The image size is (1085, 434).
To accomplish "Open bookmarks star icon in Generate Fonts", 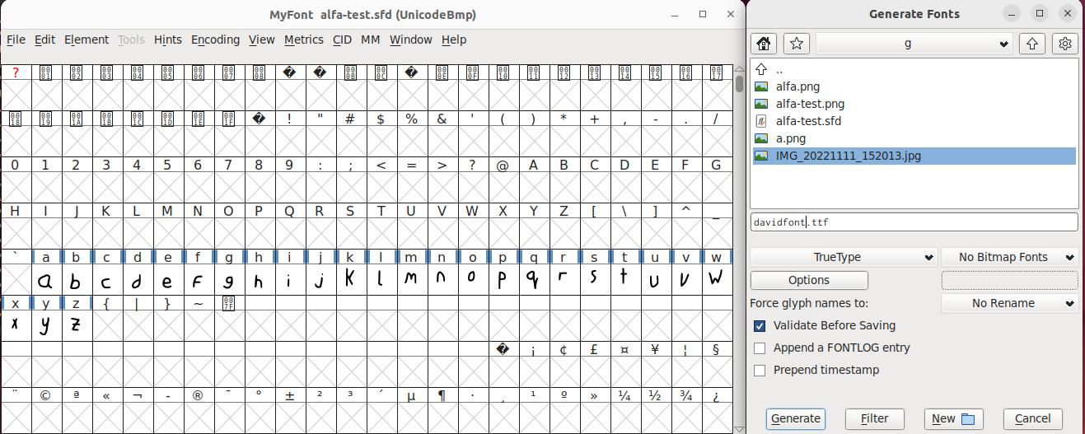I will coord(796,44).
